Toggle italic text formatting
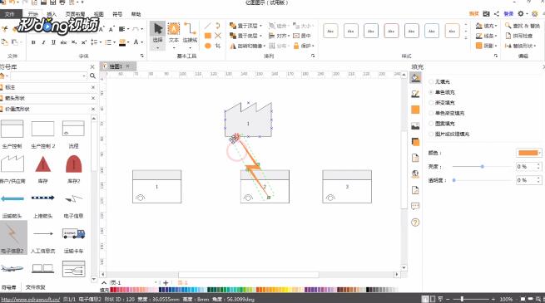Screen dimensions: 545x303 click(x=43, y=42)
